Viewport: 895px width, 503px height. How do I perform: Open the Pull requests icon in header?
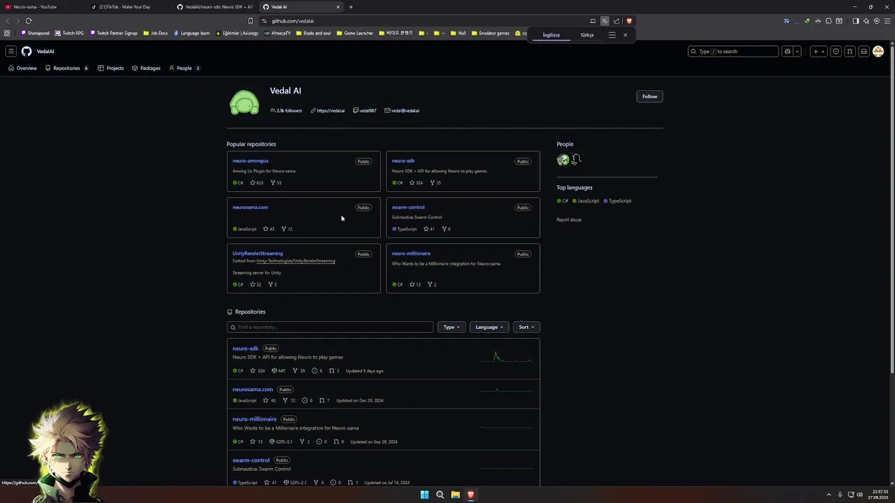tap(850, 51)
